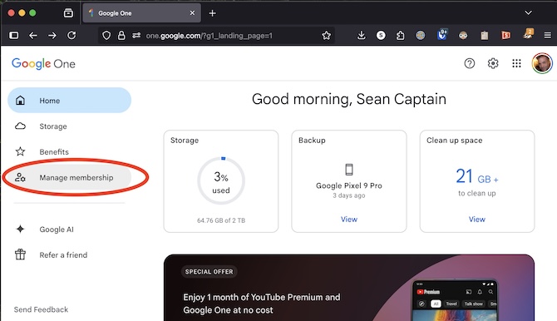Click the browser back arrow

(33, 35)
